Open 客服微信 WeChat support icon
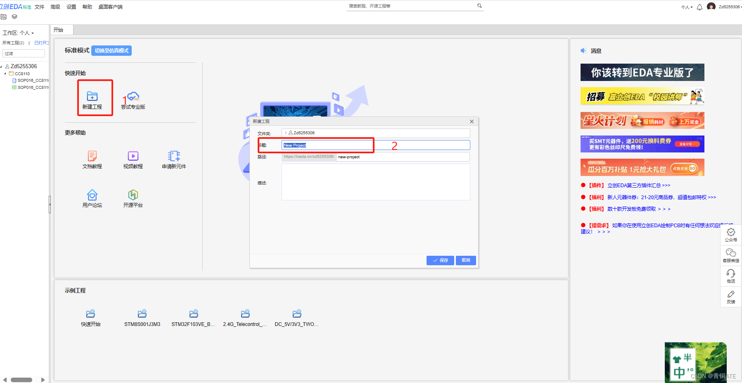Image resolution: width=742 pixels, height=383 pixels. click(731, 255)
